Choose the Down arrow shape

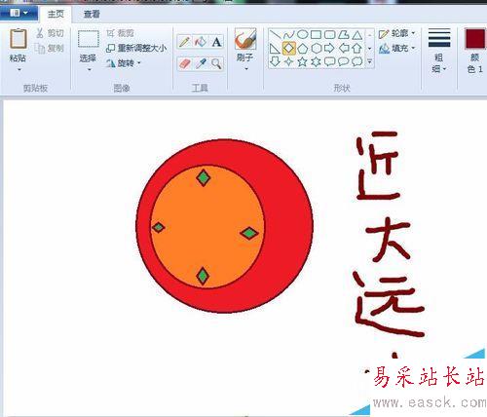click(275, 61)
